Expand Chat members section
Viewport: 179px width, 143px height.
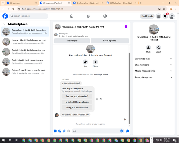(x=154, y=65)
